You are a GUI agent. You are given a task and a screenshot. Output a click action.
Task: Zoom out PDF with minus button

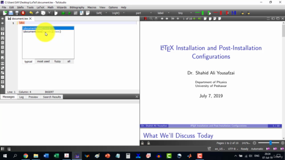pyautogui.click(x=254, y=143)
